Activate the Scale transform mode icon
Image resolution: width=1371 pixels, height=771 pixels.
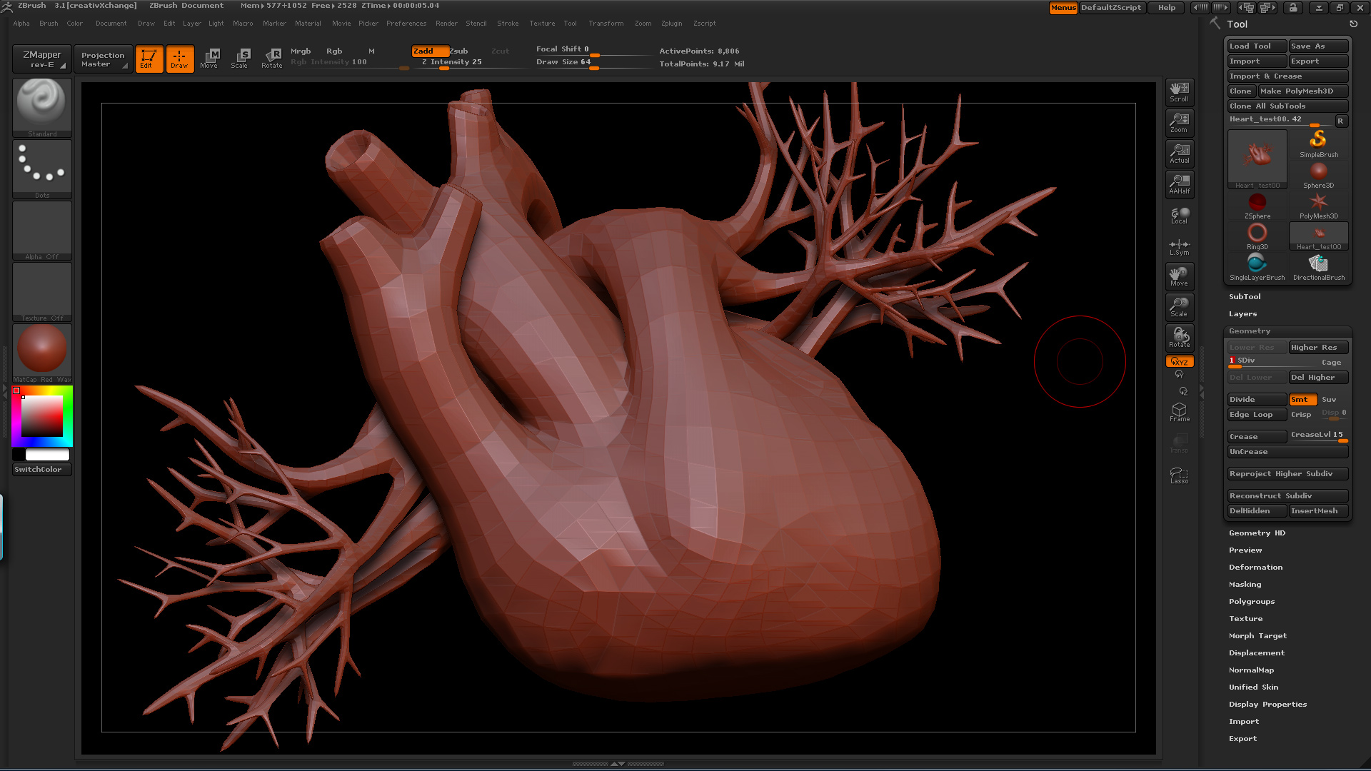pos(239,58)
